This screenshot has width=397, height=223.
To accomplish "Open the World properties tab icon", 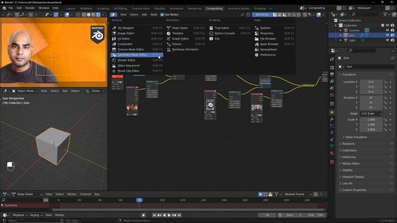I will 332,95.
